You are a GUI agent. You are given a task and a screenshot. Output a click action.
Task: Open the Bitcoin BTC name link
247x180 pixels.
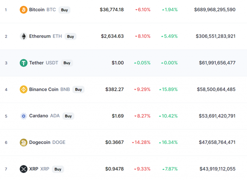42,10
